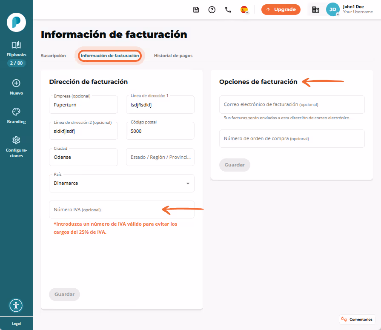Click the orange Upgrade button
Viewport: 381px width, 330px height.
[x=281, y=9]
